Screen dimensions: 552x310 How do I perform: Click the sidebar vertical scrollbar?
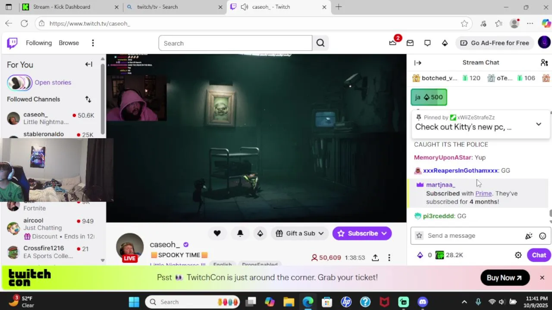pyautogui.click(x=103, y=99)
